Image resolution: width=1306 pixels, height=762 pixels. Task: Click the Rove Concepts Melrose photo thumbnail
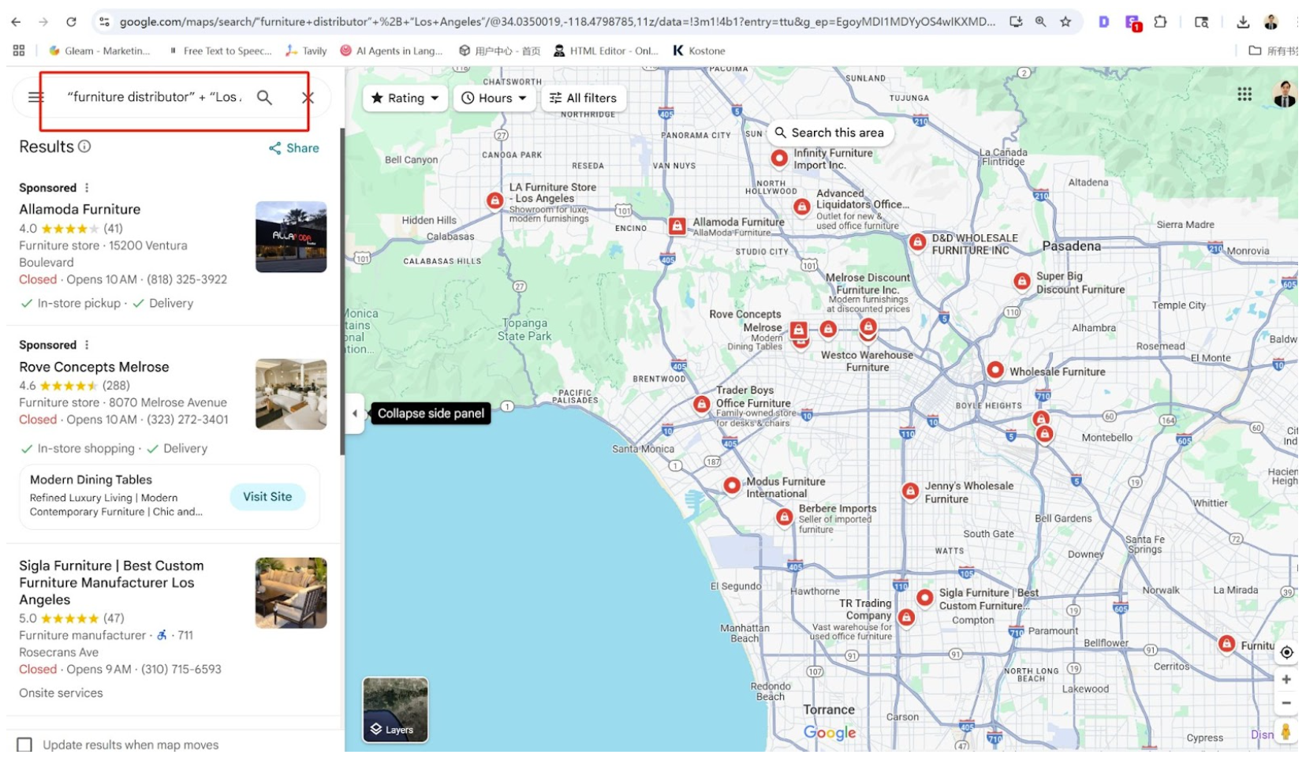coord(291,394)
